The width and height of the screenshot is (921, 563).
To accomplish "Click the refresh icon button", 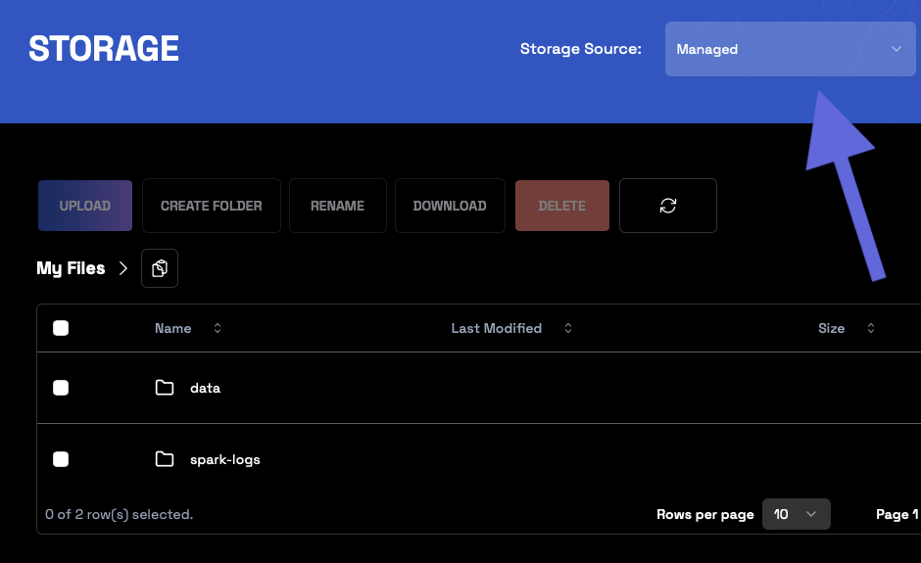I will [668, 206].
